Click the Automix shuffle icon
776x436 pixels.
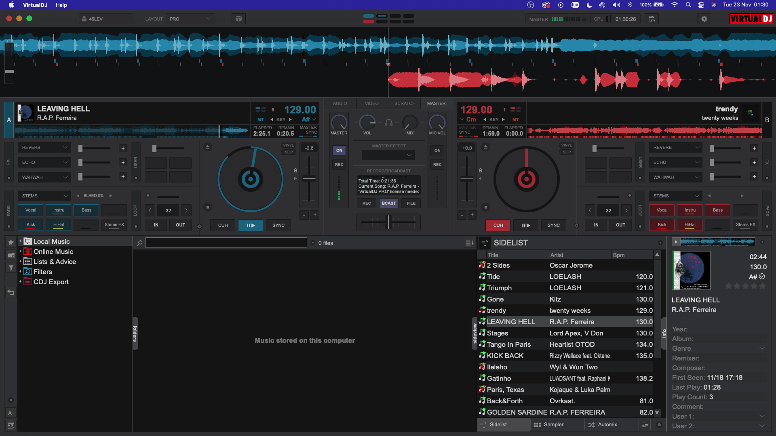click(x=591, y=425)
